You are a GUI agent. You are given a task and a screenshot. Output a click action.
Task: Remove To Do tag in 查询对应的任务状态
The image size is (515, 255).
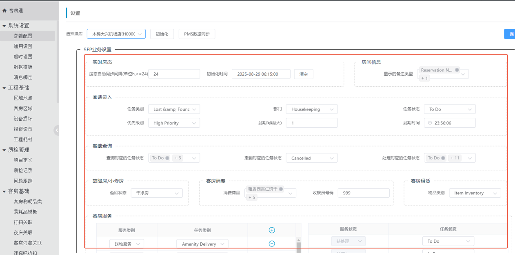pos(167,158)
